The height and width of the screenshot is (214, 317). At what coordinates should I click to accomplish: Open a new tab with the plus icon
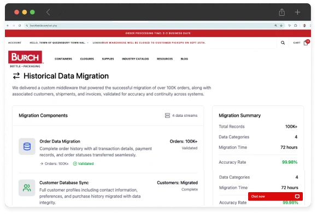[x=297, y=12]
